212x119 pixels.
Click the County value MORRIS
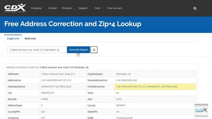coord(121,105)
